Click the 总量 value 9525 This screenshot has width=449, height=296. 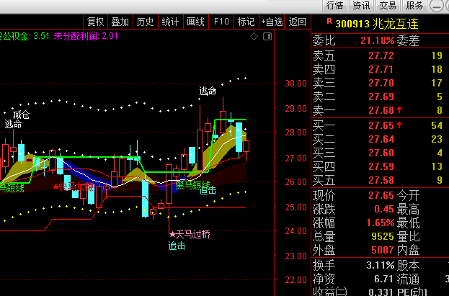pyautogui.click(x=383, y=236)
